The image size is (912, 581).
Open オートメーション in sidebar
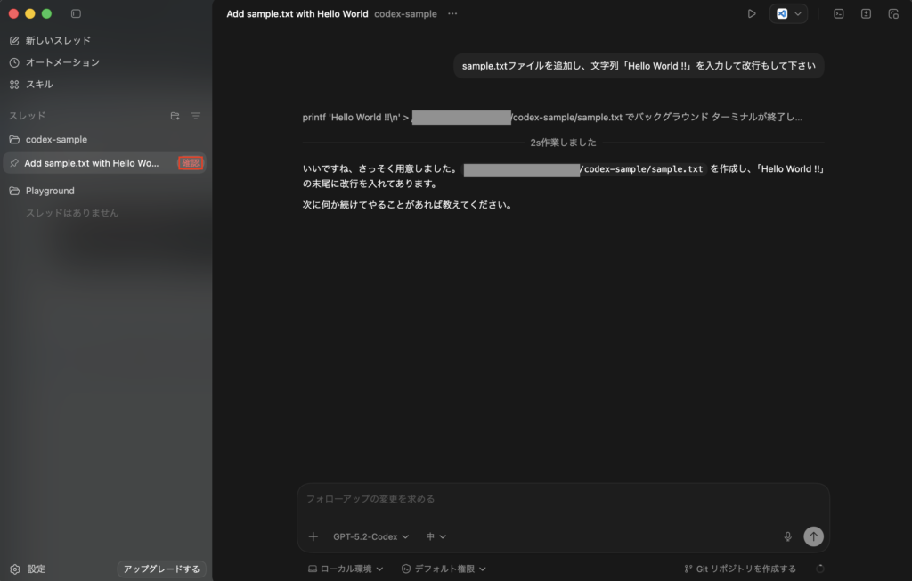tap(62, 62)
